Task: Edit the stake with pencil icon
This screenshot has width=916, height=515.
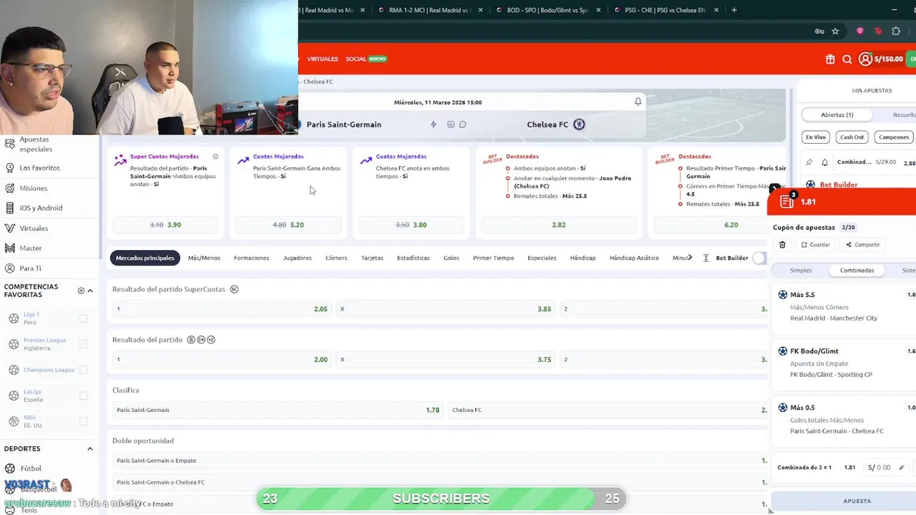Action: pos(901,468)
